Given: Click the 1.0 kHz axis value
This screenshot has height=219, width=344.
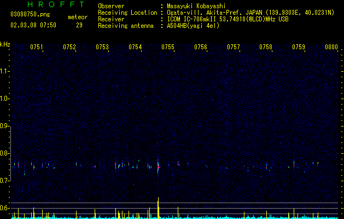Looking at the screenshot, I should [x=4, y=99].
